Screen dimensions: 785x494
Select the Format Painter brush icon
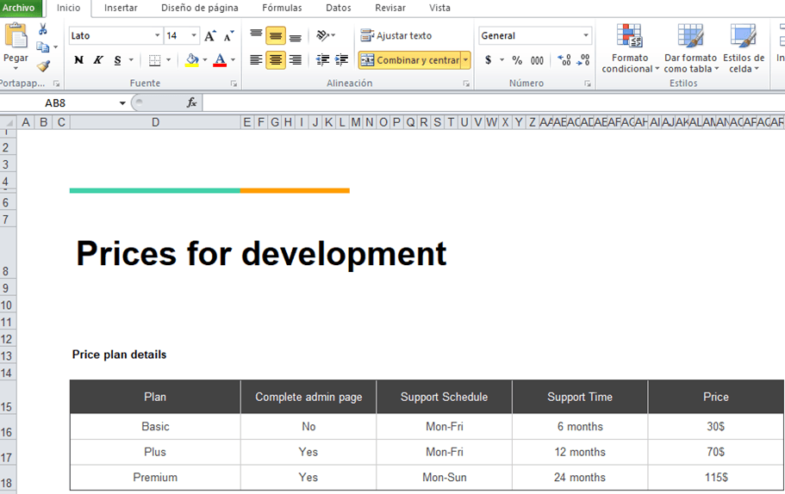[x=42, y=66]
